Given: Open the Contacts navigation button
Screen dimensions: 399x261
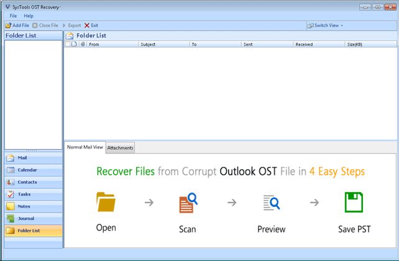Looking at the screenshot, I should click(x=34, y=182).
